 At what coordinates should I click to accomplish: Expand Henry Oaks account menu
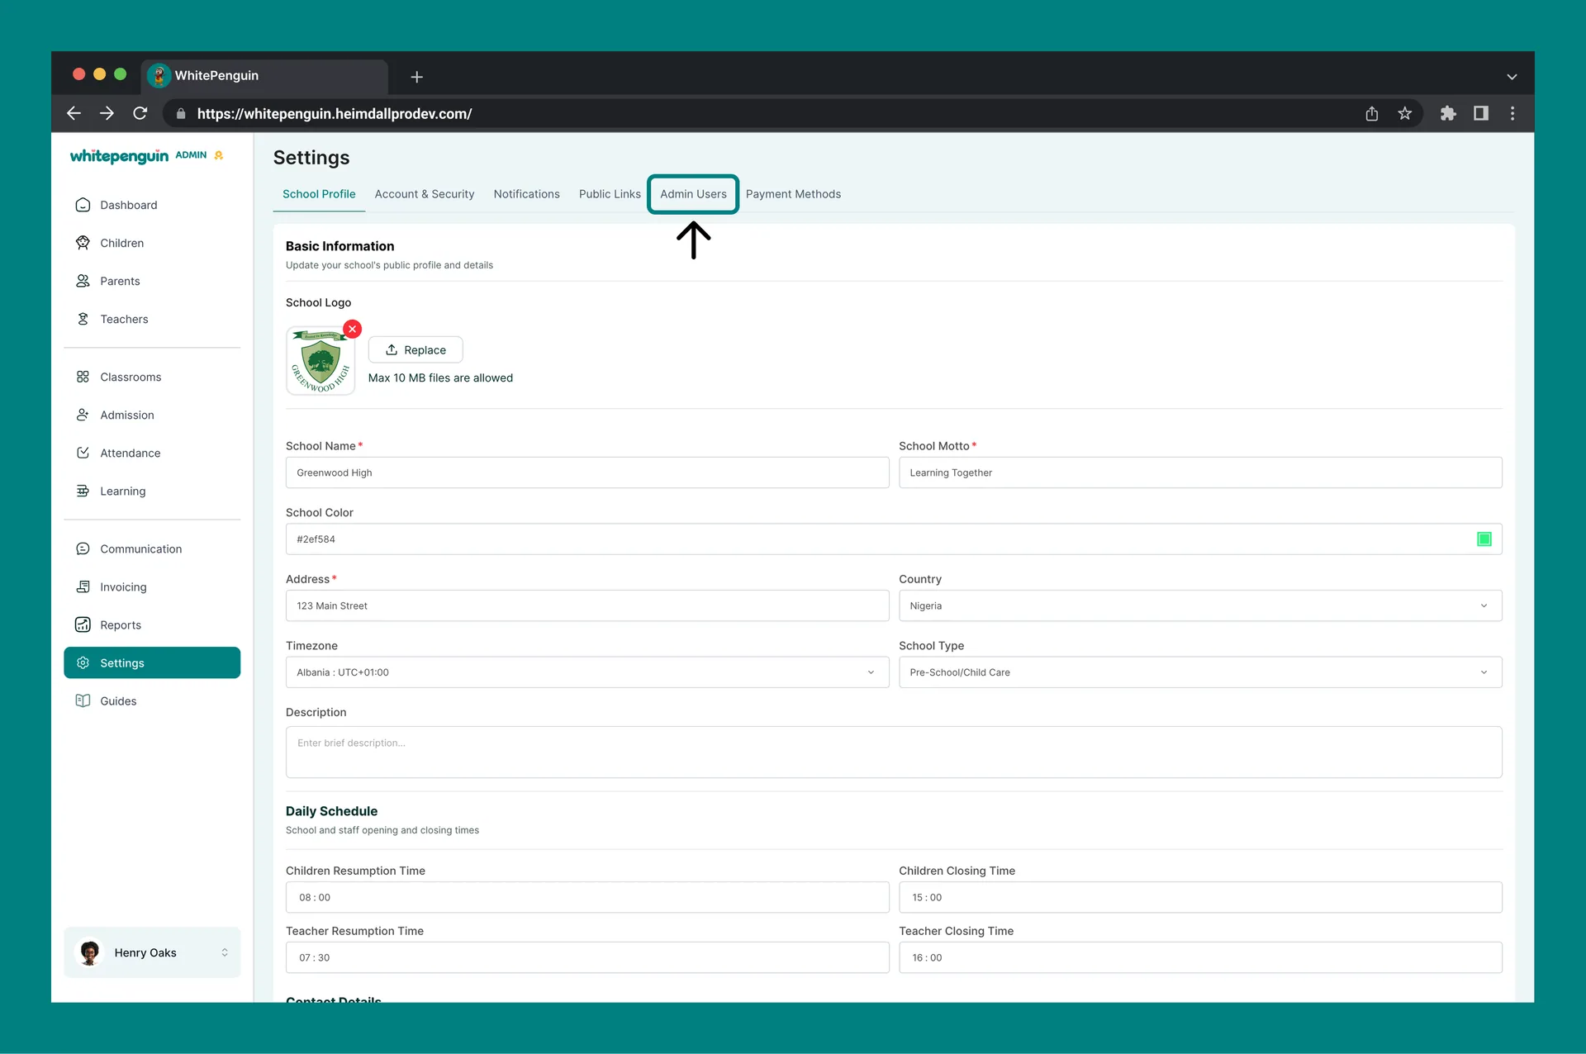(152, 952)
